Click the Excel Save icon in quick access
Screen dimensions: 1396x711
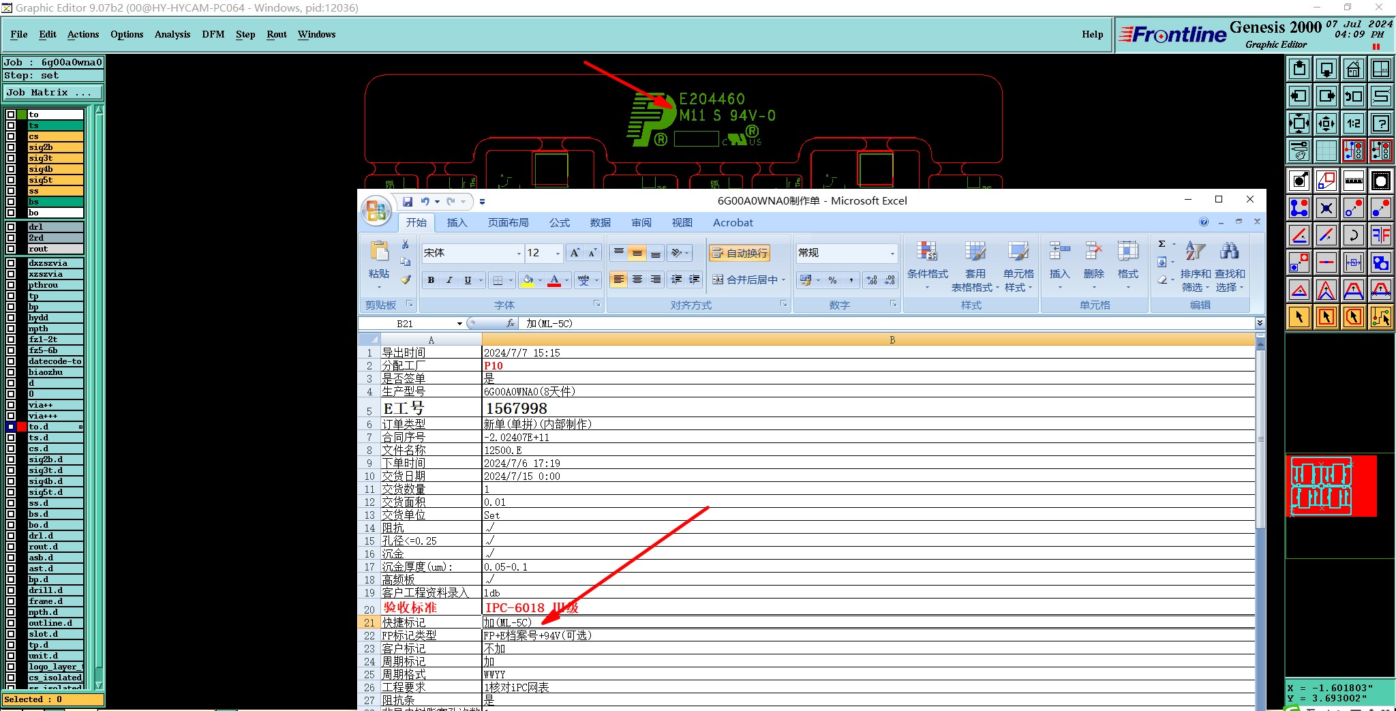point(408,202)
